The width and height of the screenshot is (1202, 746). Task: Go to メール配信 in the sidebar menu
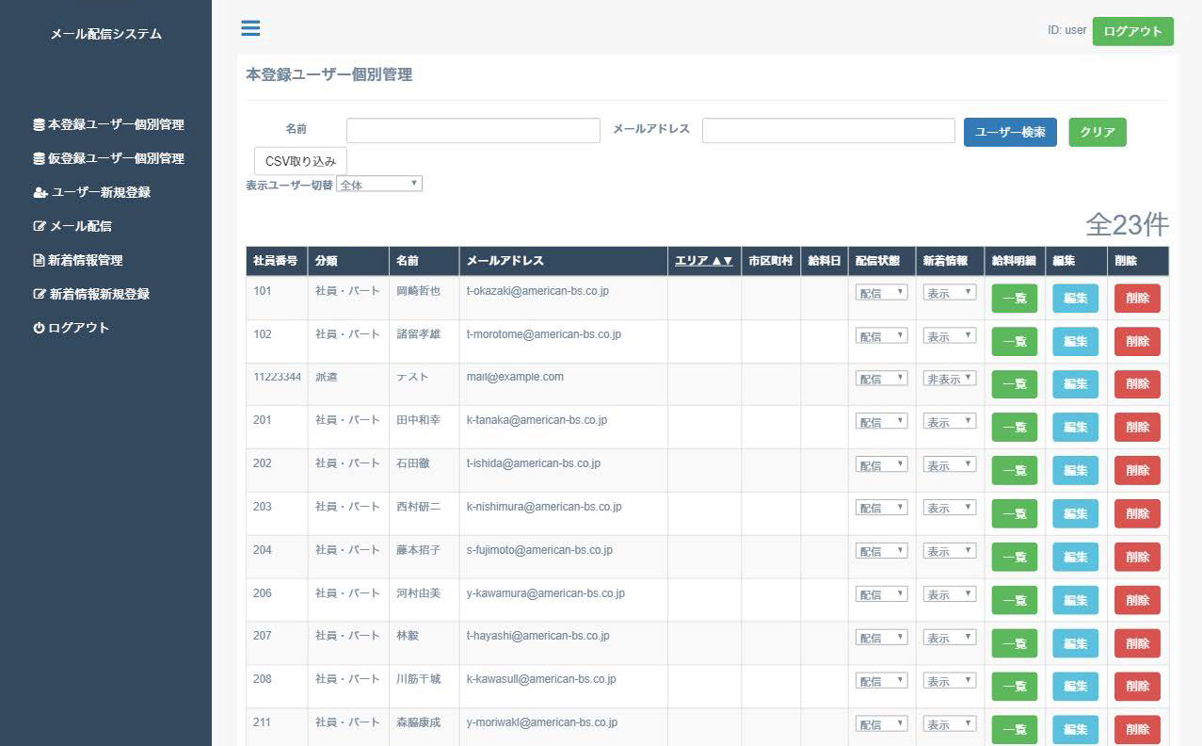[80, 226]
